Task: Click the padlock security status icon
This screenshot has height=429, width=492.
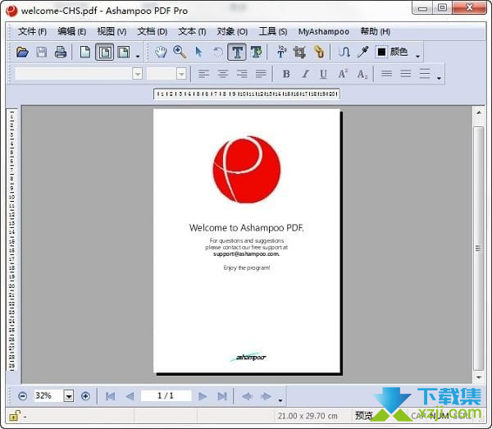Action: point(14,416)
